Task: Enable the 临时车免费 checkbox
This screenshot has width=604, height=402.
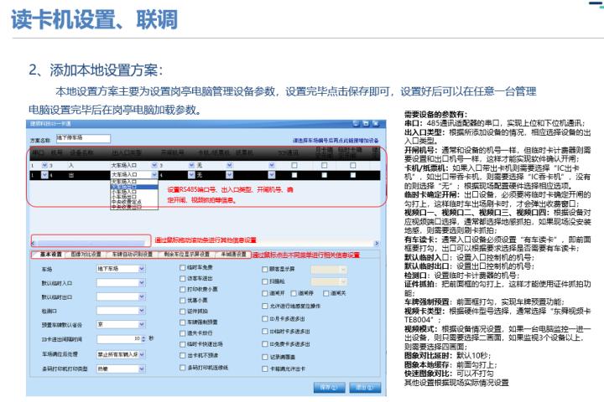Action: pos(183,267)
